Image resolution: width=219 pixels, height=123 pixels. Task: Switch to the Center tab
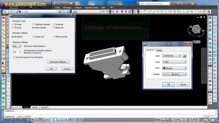[159, 50]
